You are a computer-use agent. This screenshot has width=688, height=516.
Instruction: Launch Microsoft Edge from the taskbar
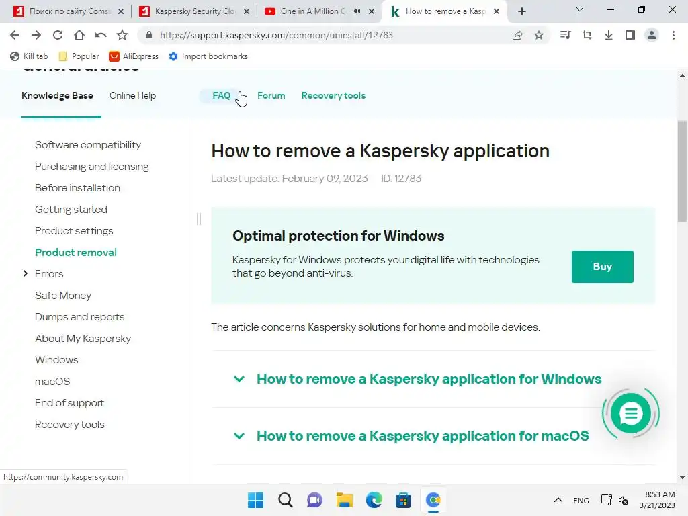[374, 500]
